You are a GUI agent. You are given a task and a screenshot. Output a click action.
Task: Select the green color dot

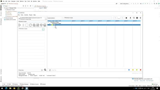[137, 70]
